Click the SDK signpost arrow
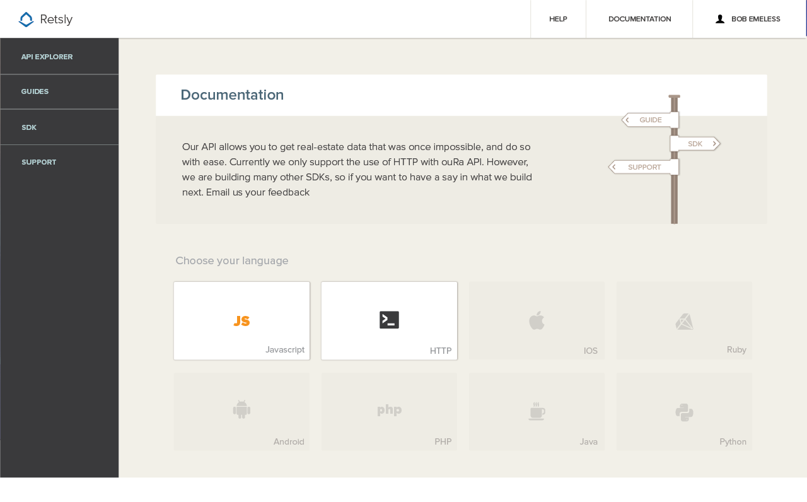The image size is (807, 502). pyautogui.click(x=695, y=143)
